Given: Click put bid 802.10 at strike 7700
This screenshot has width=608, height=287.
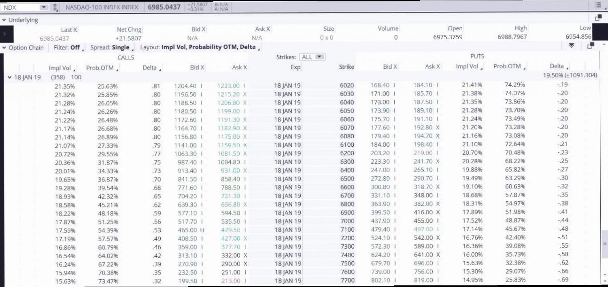Looking at the screenshot, I should (380, 280).
